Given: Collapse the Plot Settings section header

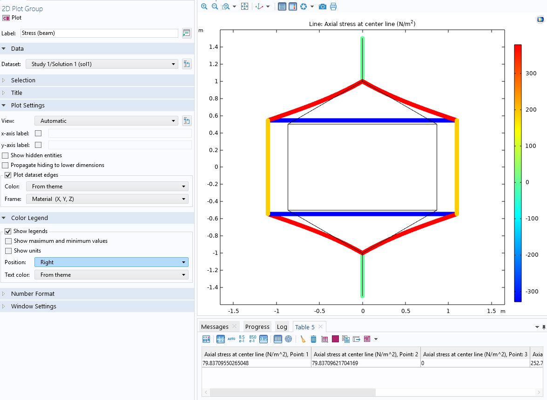Looking at the screenshot, I should 28,106.
